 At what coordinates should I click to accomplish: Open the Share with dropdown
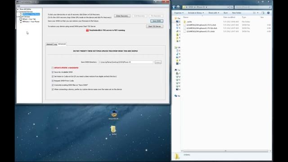tap(214, 13)
